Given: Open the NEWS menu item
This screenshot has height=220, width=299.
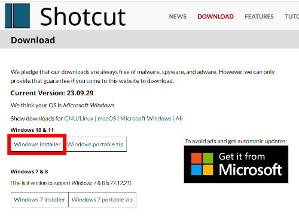Looking at the screenshot, I should (178, 17).
